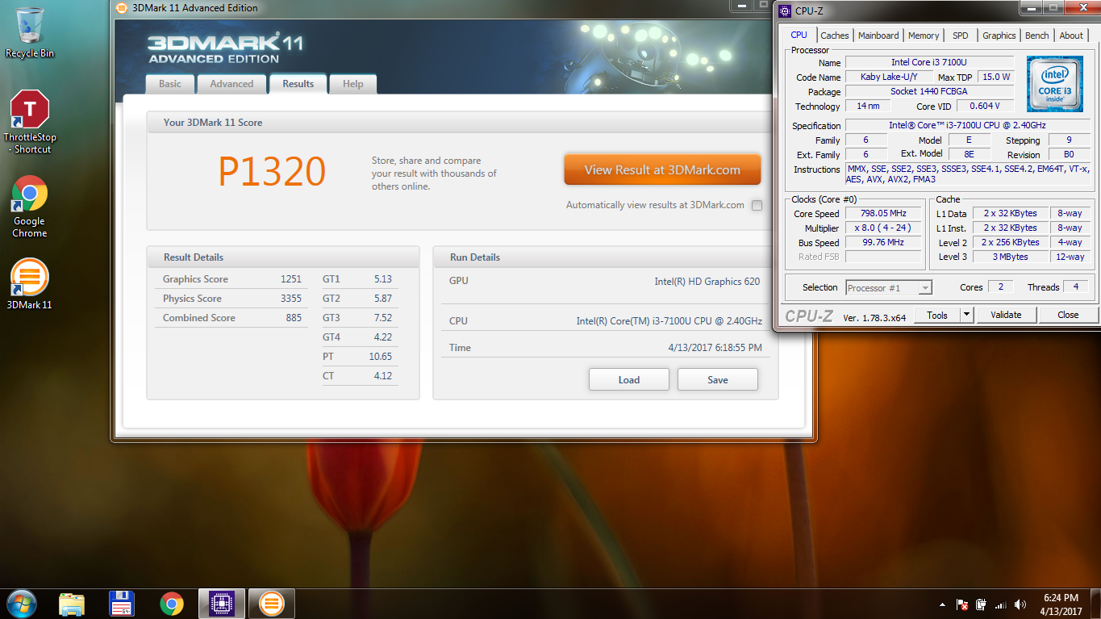
Task: Open the Graphics tab in CPU-Z
Action: [999, 36]
